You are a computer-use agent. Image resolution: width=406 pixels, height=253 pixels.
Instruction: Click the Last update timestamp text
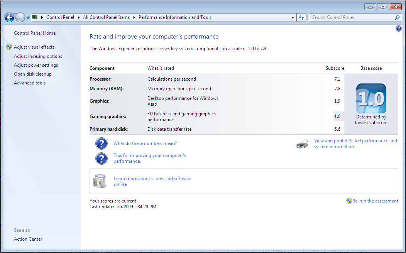click(123, 207)
